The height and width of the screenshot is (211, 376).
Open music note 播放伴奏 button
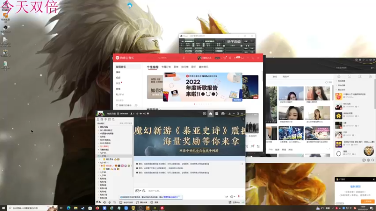coord(141,202)
